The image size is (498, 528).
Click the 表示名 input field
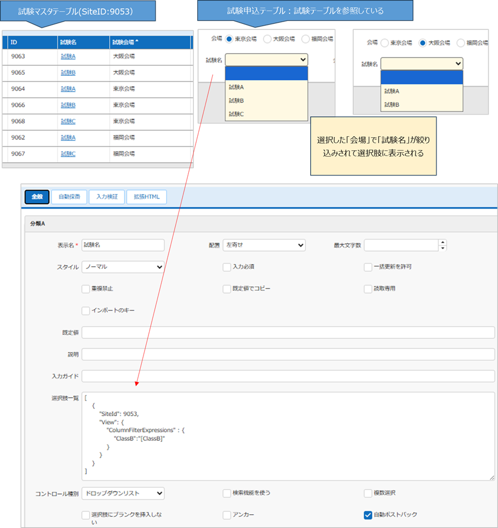tap(123, 245)
